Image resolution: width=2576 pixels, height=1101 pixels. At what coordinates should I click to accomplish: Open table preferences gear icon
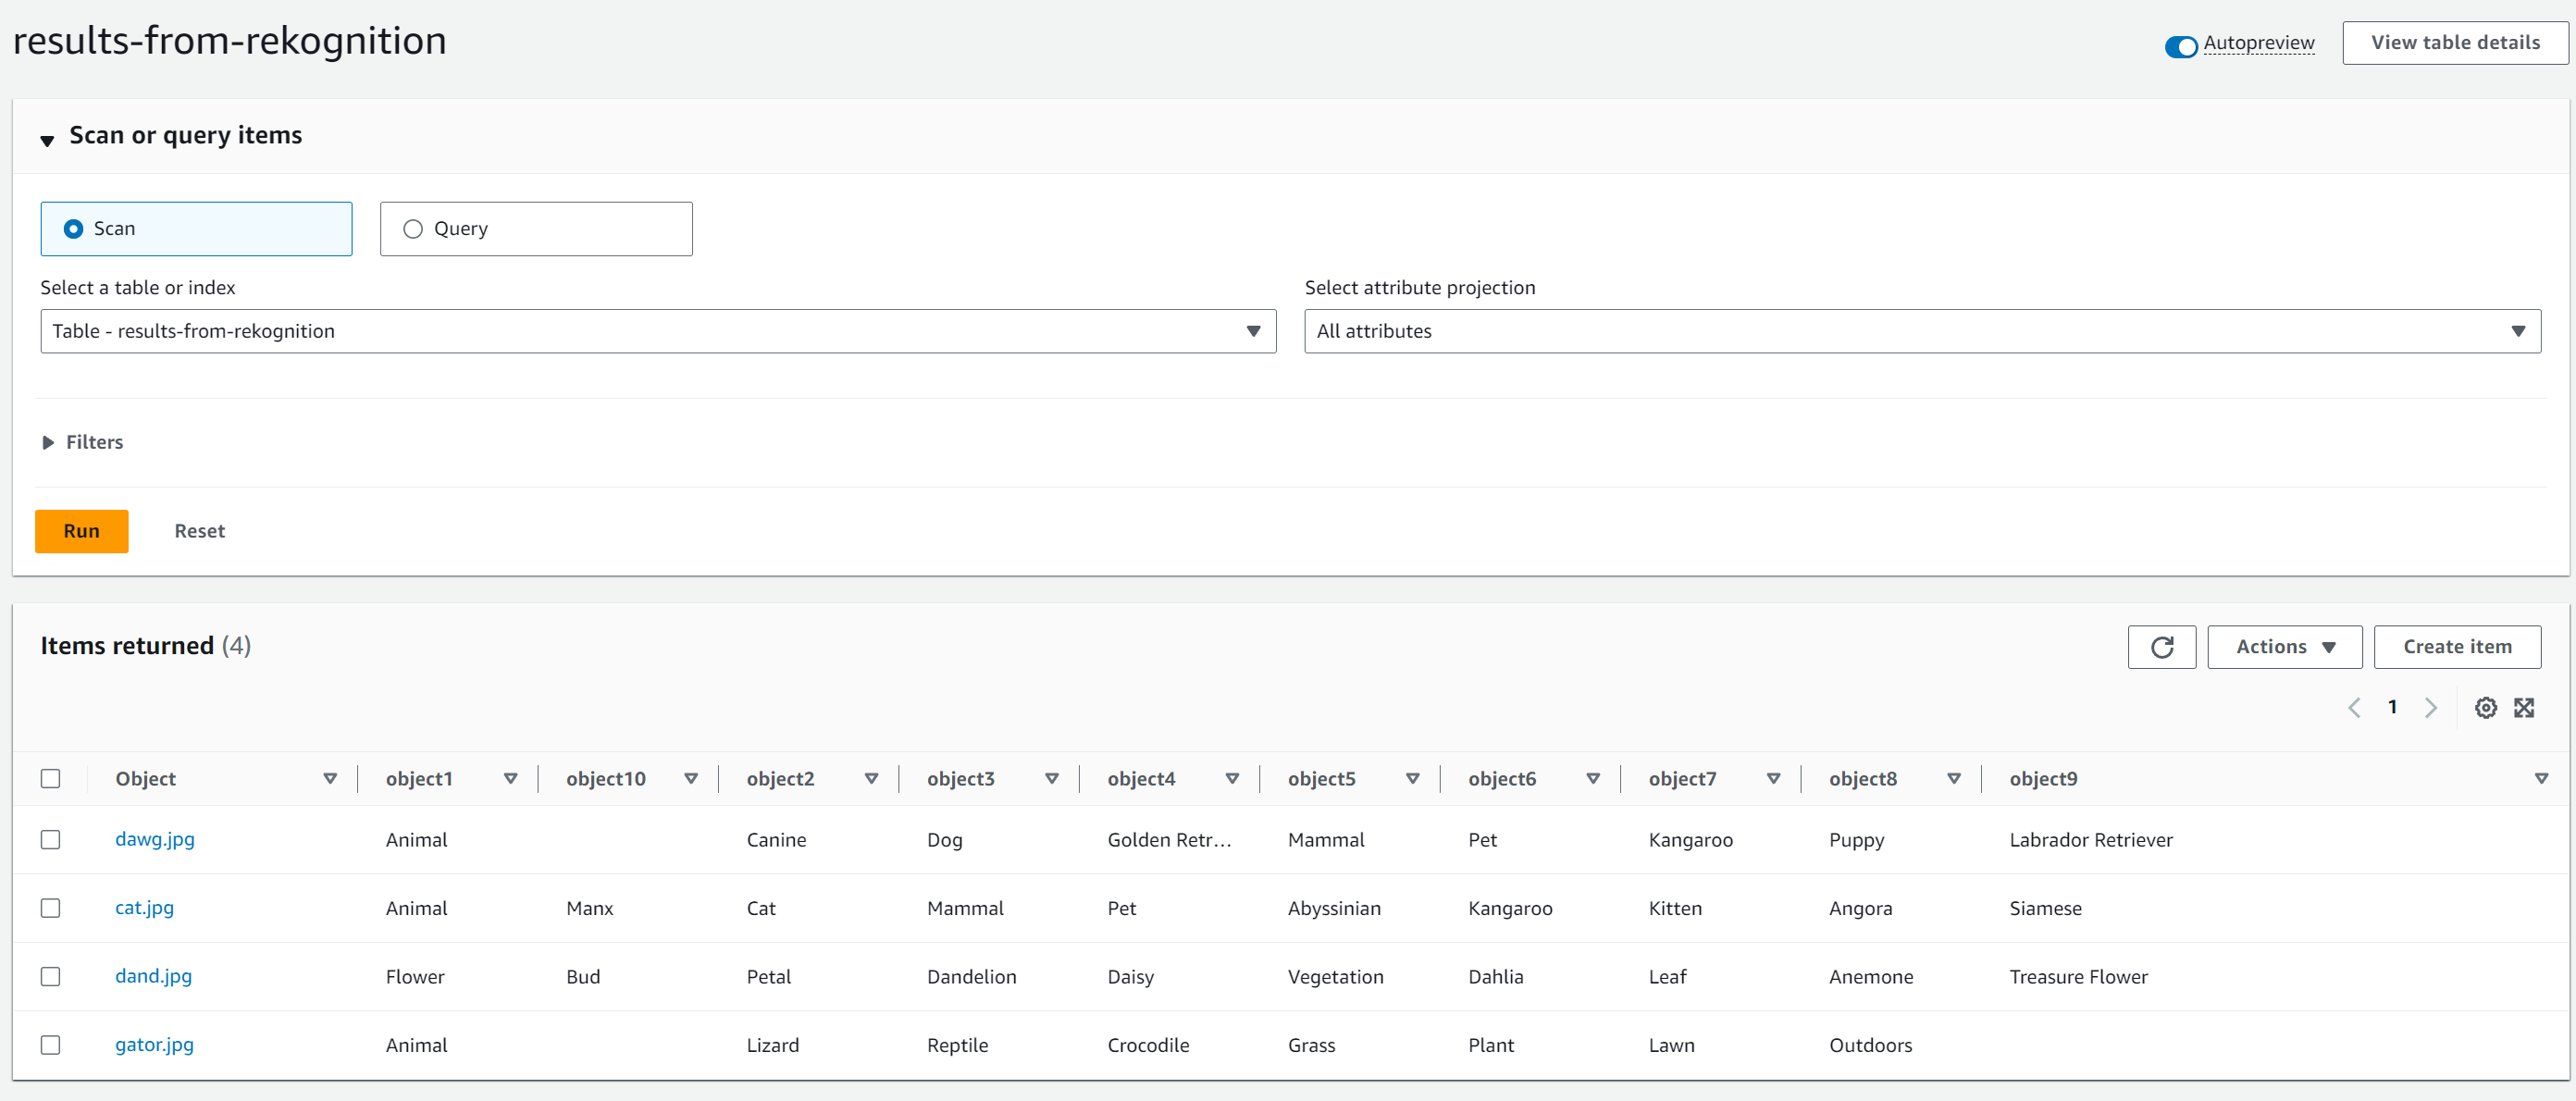[2485, 708]
